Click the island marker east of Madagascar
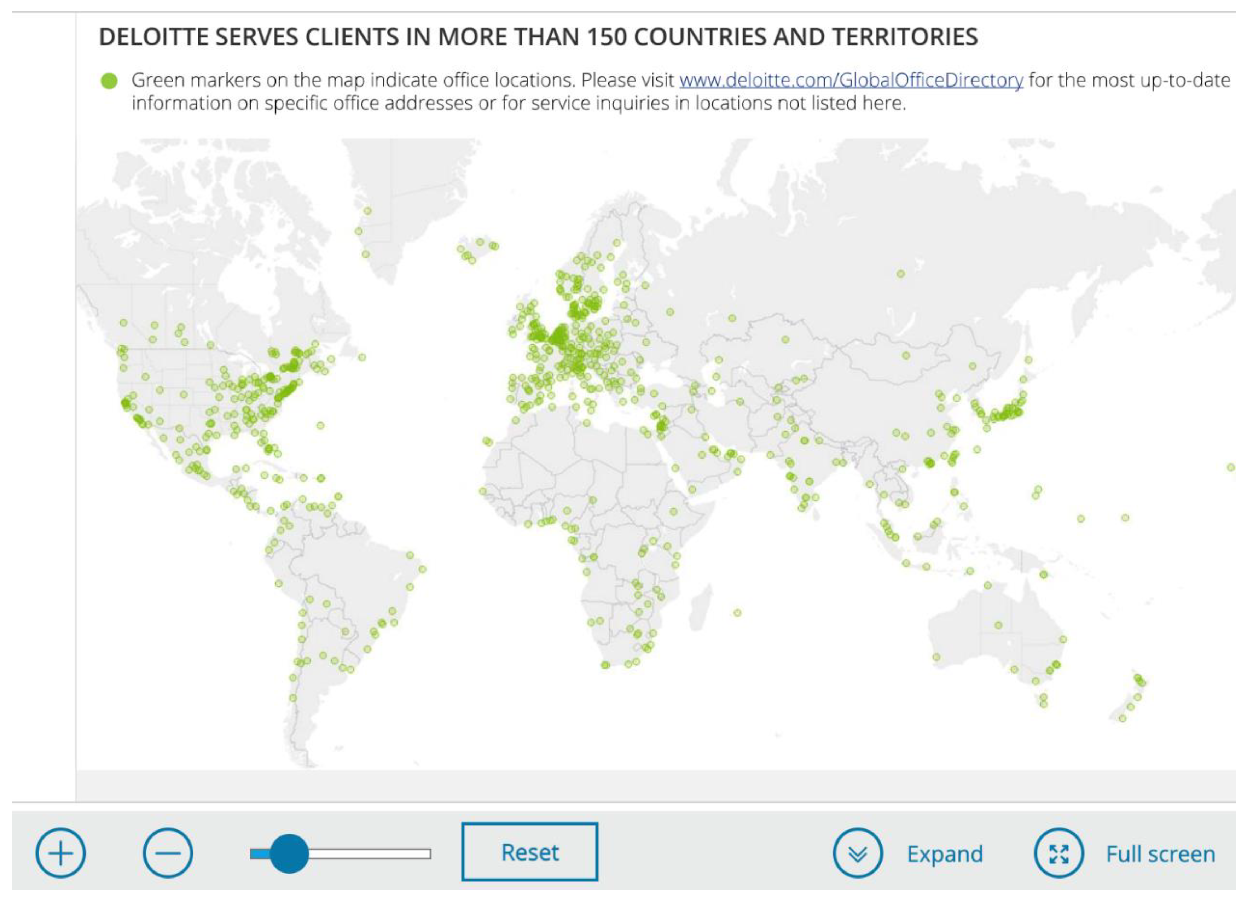Image resolution: width=1247 pixels, height=898 pixels. [x=737, y=613]
